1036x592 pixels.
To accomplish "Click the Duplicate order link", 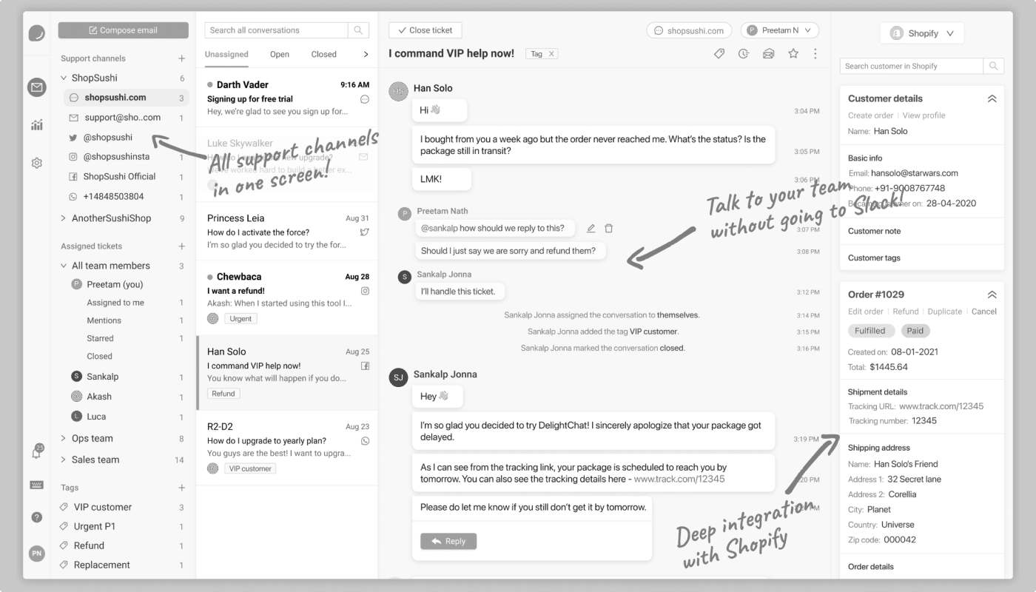I will point(945,312).
